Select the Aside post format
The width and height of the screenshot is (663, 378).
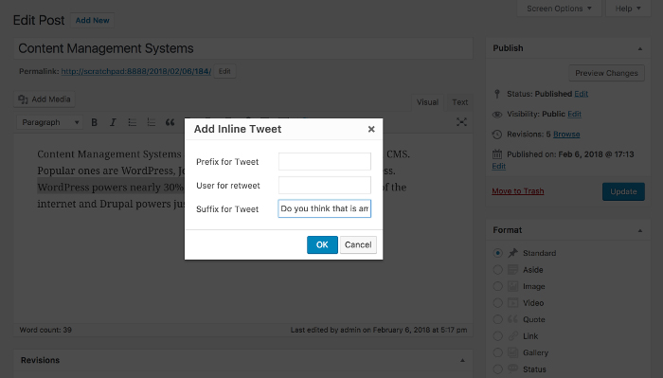497,270
